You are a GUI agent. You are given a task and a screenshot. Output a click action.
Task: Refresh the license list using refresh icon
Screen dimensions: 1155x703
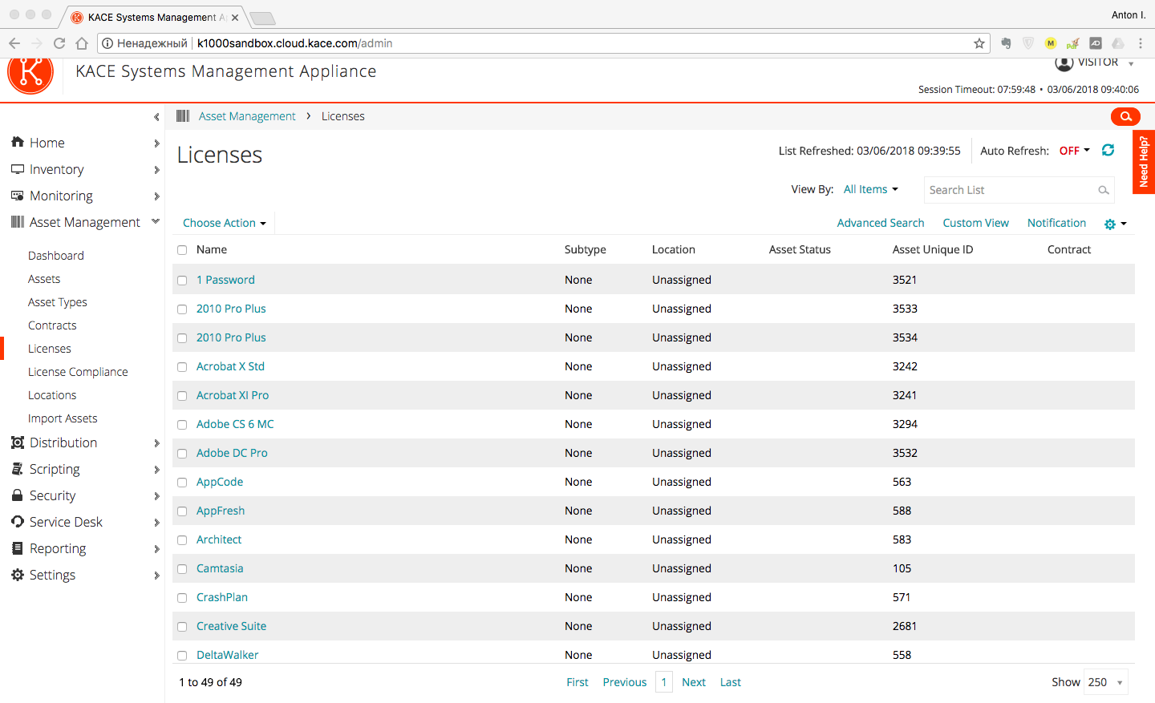[1108, 150]
